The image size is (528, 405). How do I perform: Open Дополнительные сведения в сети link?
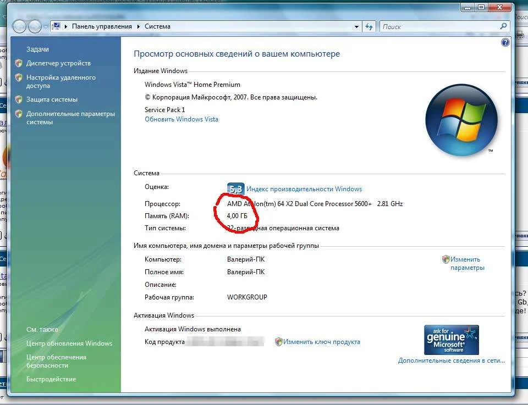[451, 360]
